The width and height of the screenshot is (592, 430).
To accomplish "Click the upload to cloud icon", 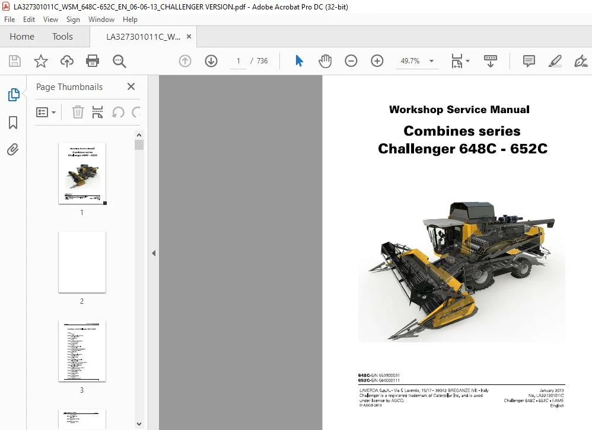I will pyautogui.click(x=67, y=61).
